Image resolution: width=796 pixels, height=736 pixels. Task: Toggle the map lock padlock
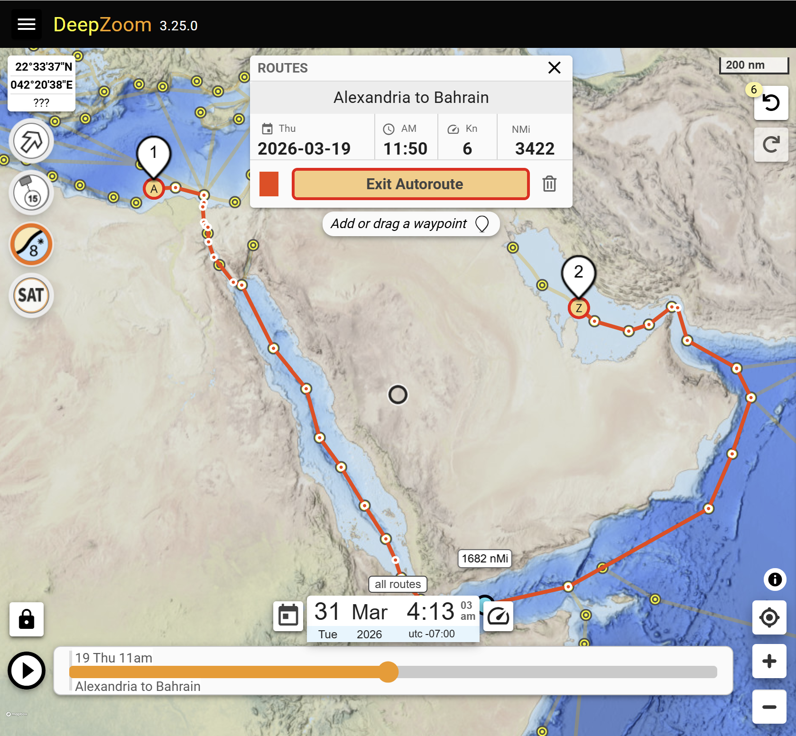pos(27,619)
